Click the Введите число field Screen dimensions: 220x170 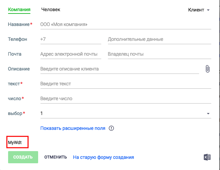[125, 99]
